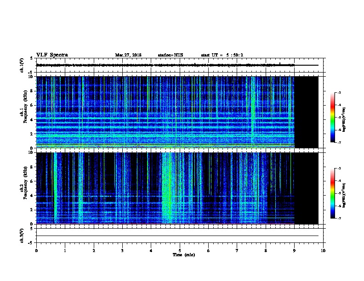Click the flat ch.3 voltage trace line
This screenshot has height=281, width=364.
coord(177,236)
